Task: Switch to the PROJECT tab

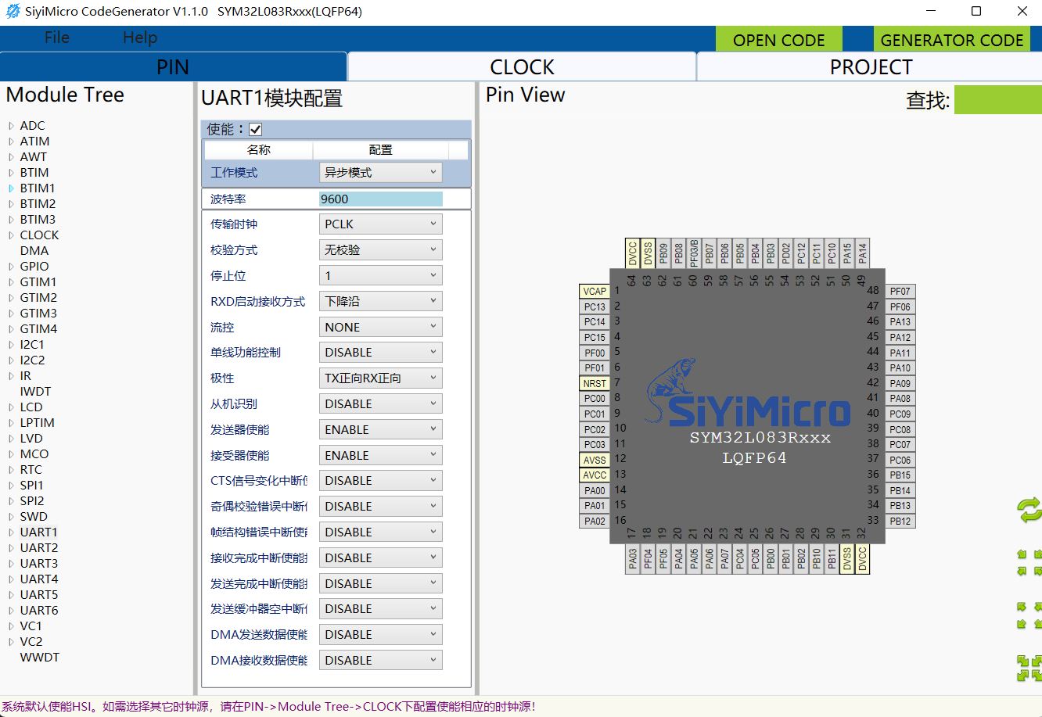Action: pos(870,67)
